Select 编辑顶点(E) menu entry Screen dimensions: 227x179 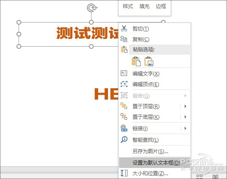154,84
